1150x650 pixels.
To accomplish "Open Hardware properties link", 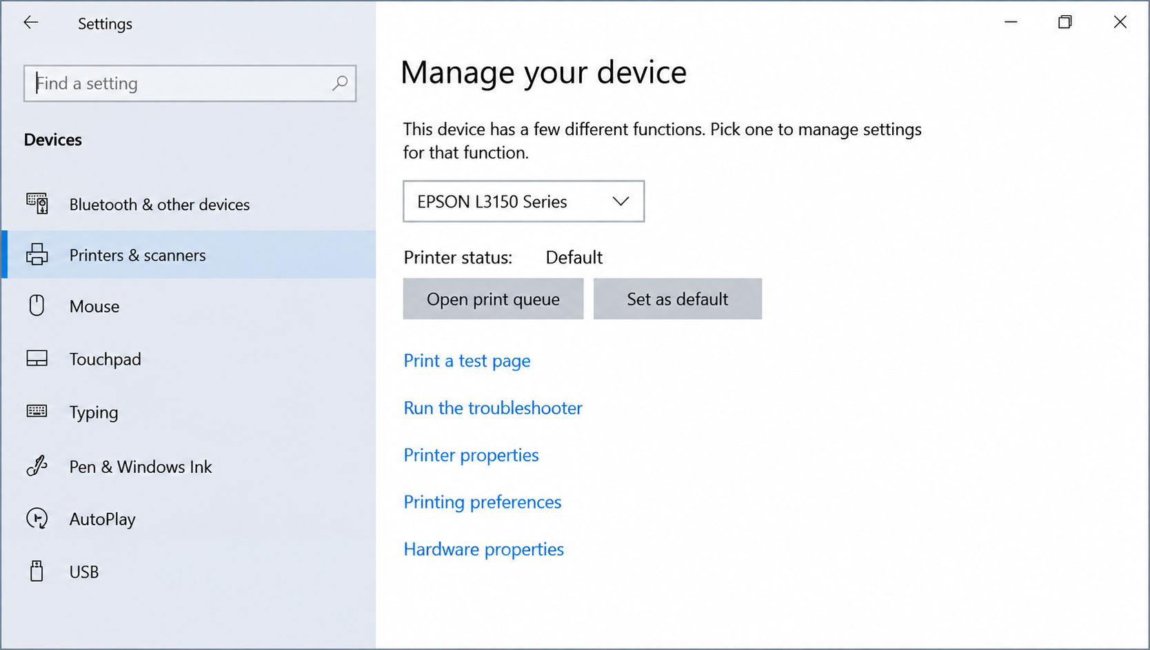I will click(484, 549).
